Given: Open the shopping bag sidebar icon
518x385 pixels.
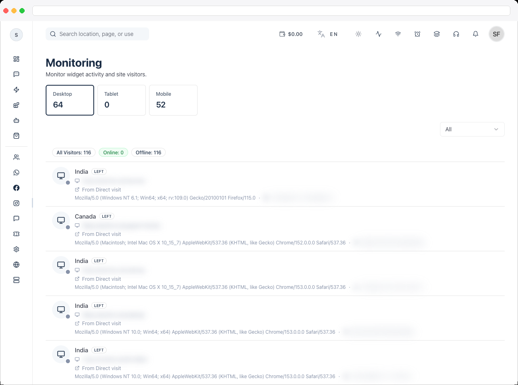Looking at the screenshot, I should point(16,136).
